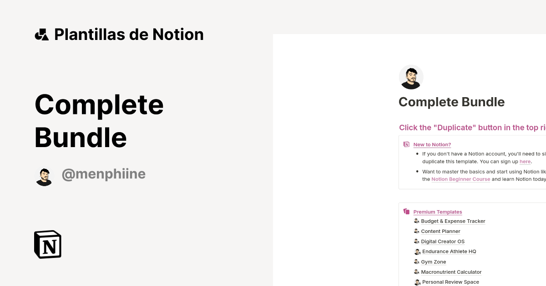Click the avatar icon beside Endurance Athlete HQ

click(417, 251)
